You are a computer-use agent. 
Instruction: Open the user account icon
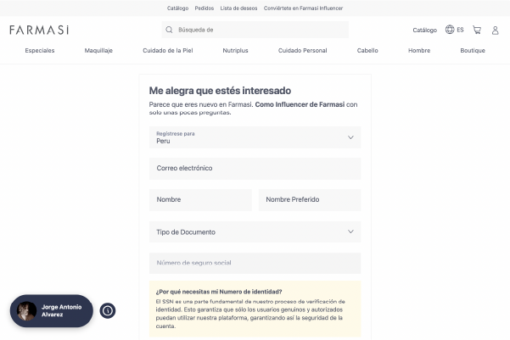pyautogui.click(x=495, y=30)
